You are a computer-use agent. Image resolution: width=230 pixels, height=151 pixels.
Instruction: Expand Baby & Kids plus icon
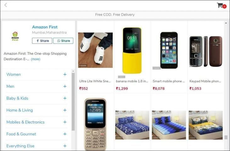coord(65,98)
